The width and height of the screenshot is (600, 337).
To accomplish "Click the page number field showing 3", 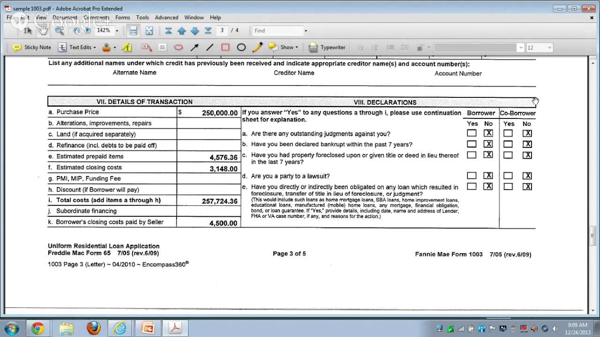I will click(x=222, y=30).
